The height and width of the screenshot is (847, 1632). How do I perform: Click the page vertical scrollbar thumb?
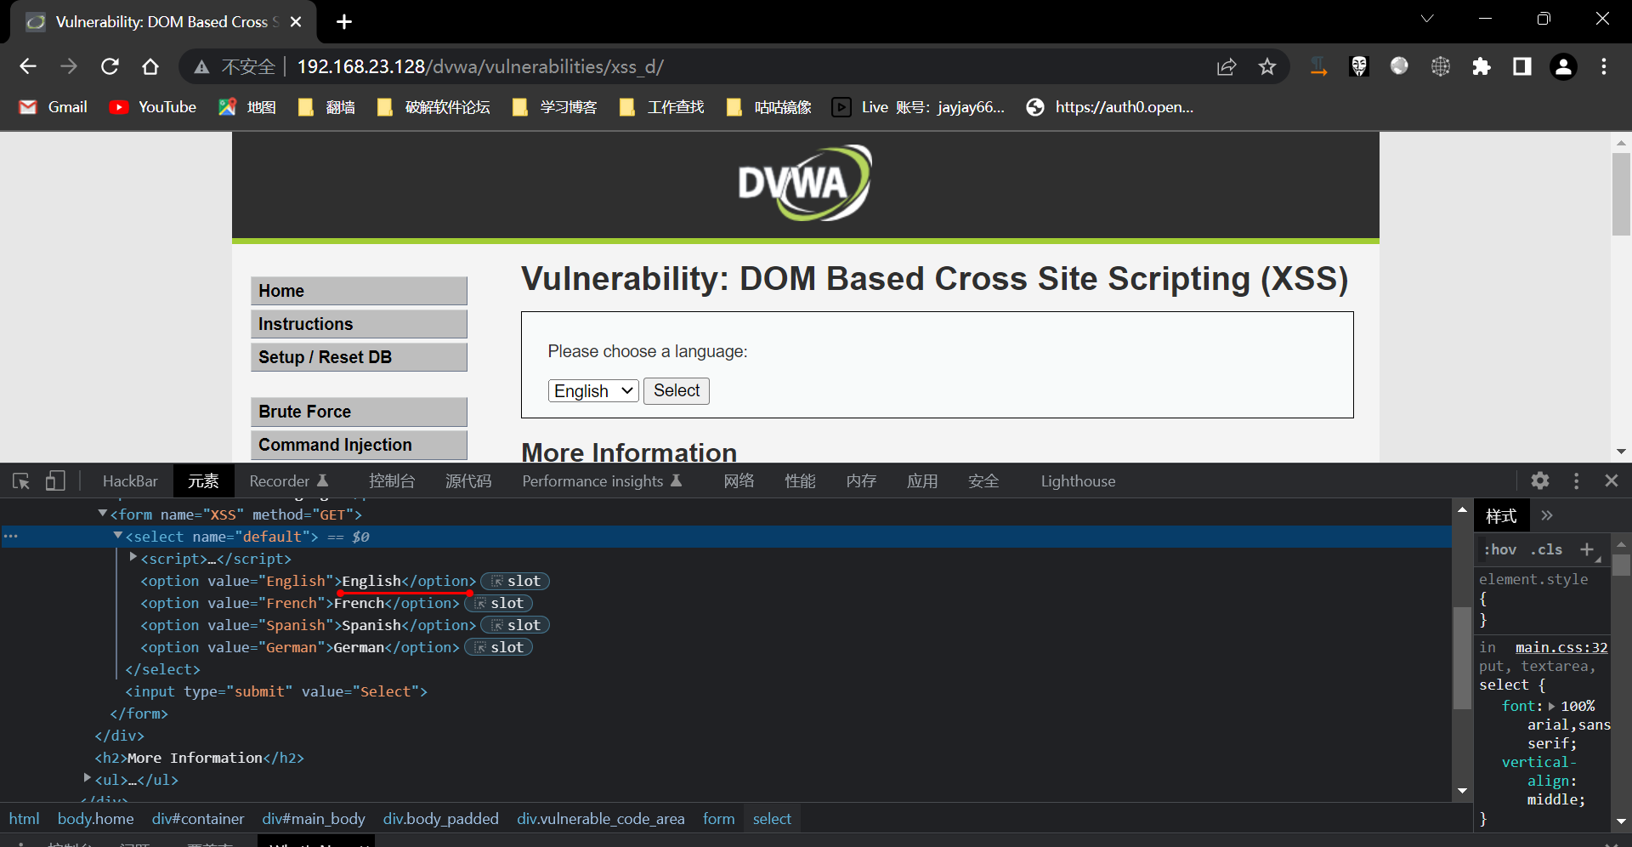click(x=1620, y=194)
